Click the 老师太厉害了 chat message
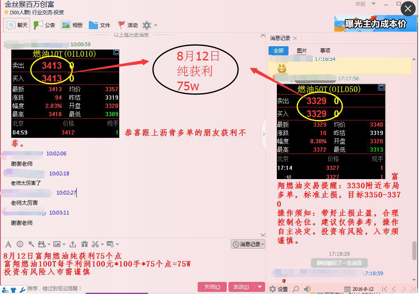 pyautogui.click(x=26, y=183)
